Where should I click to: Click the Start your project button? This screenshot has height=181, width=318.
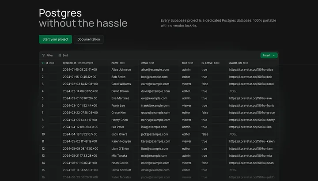(x=55, y=39)
